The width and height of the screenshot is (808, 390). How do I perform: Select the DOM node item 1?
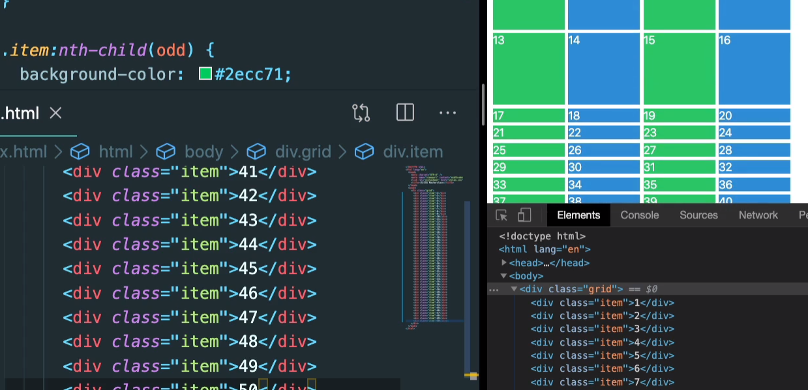602,303
